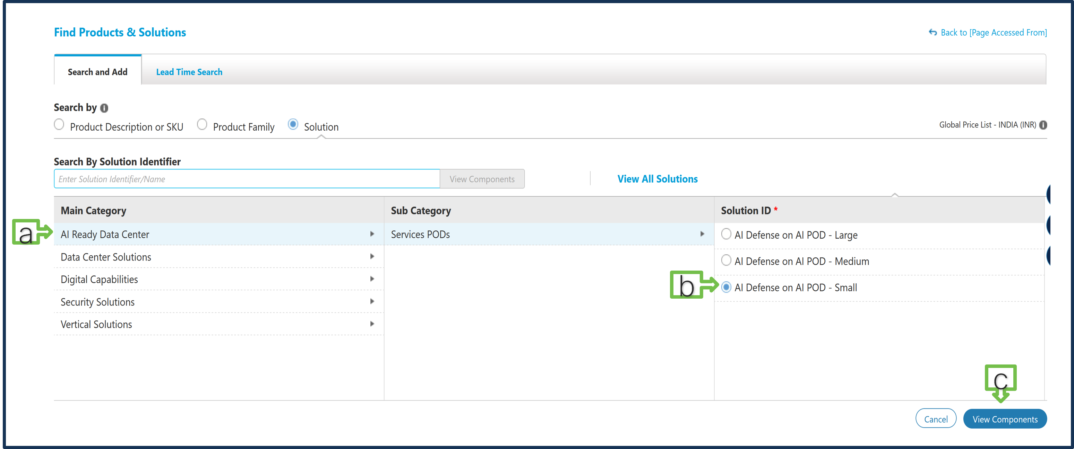Expand the 'Security Solutions' category
Image resolution: width=1074 pixels, height=449 pixels.
coord(372,301)
